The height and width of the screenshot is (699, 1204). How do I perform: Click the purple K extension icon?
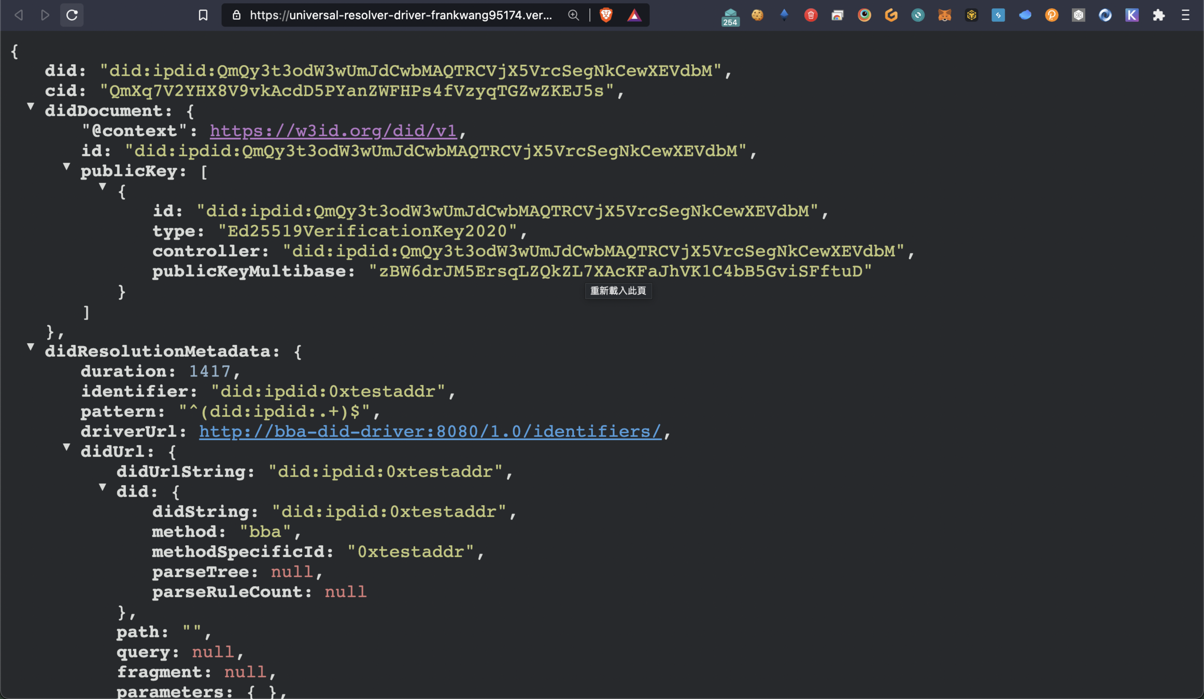point(1131,15)
